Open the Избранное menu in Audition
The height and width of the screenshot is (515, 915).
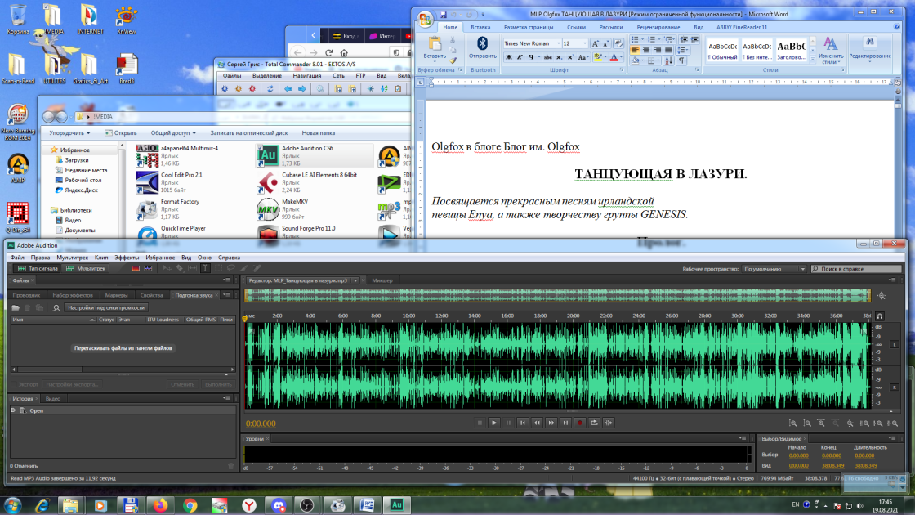160,257
